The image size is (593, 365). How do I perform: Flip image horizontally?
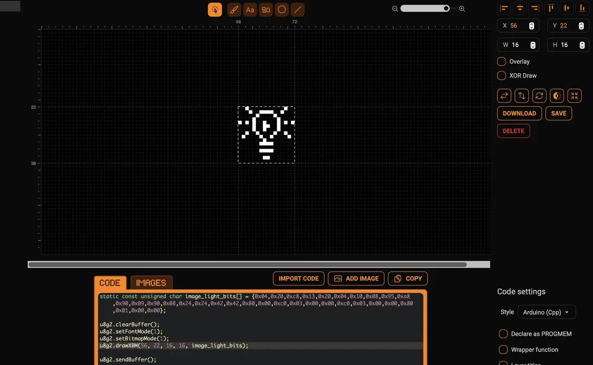pyautogui.click(x=504, y=96)
